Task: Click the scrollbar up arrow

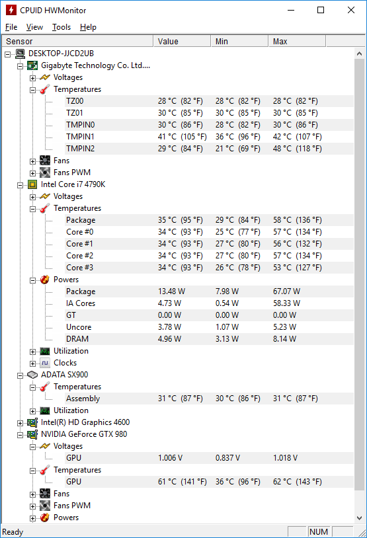Action: tap(360, 54)
